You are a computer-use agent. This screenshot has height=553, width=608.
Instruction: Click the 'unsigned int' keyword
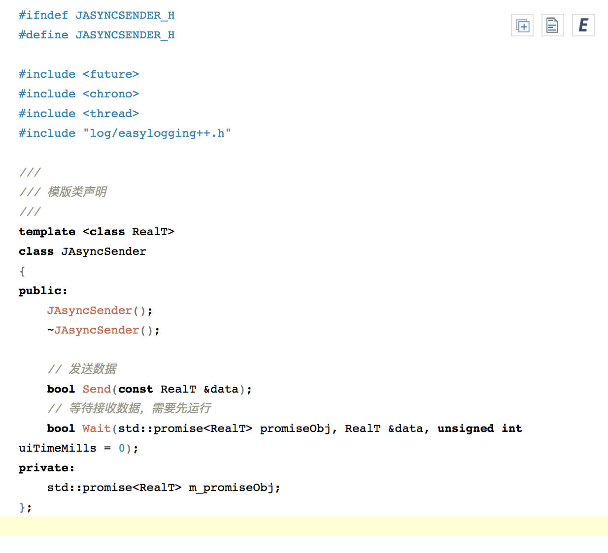point(480,429)
